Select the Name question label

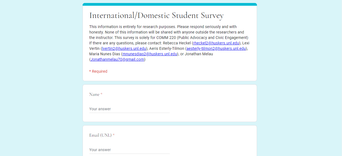[94, 94]
